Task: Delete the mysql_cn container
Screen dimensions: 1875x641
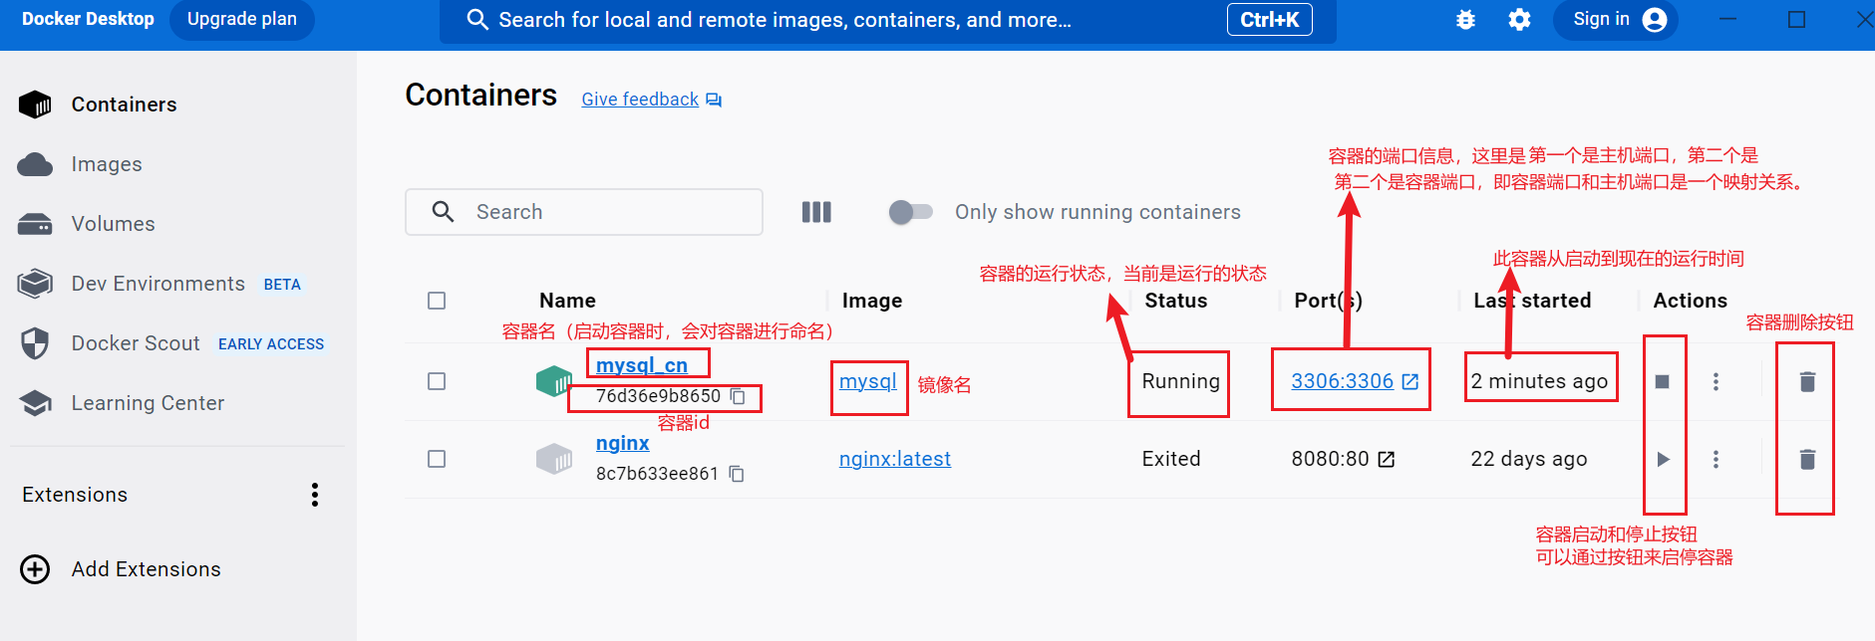Action: pos(1807,381)
